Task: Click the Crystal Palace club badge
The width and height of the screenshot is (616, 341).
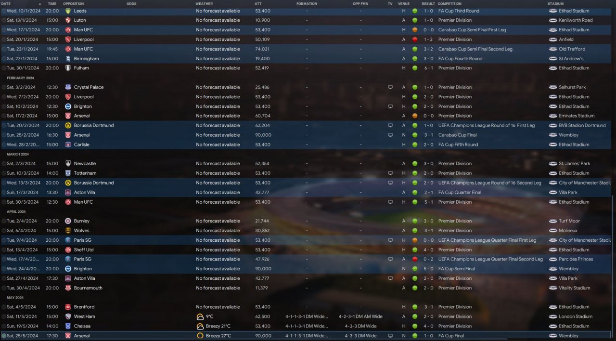Action: 68,87
